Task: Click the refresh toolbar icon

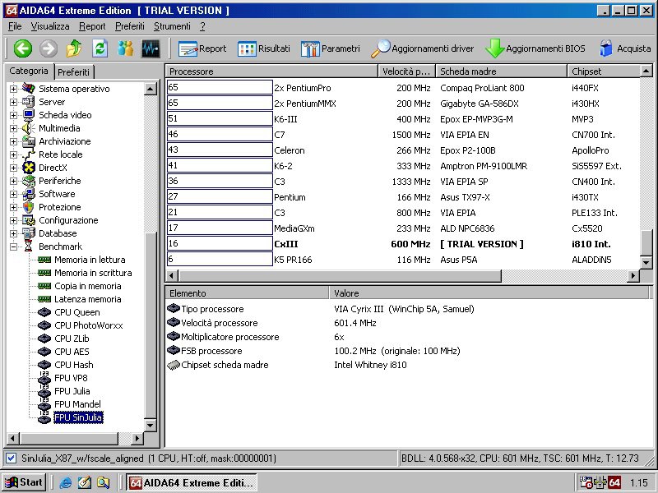Action: (100, 48)
